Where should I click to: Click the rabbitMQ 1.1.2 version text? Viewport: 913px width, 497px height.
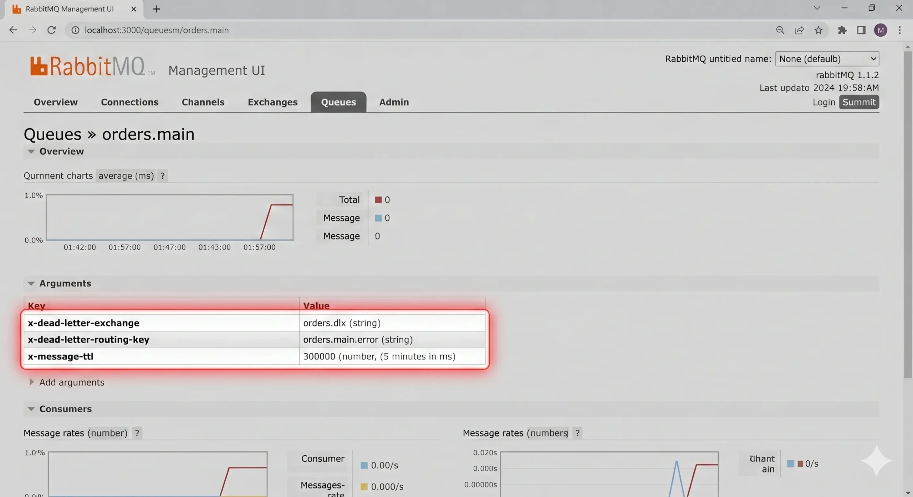coord(847,75)
